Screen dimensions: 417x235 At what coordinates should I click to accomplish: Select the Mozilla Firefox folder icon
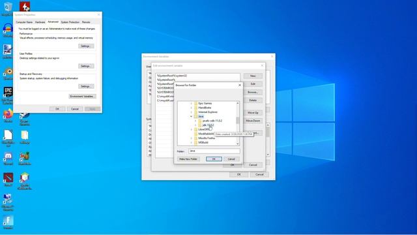coord(196,138)
